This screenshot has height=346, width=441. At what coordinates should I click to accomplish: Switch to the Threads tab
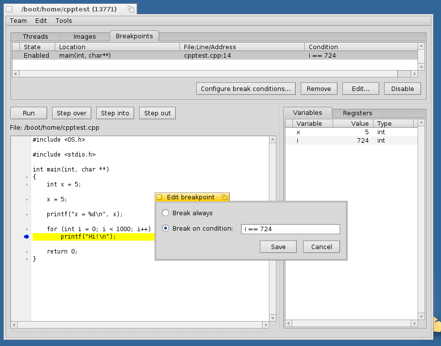[x=35, y=36]
